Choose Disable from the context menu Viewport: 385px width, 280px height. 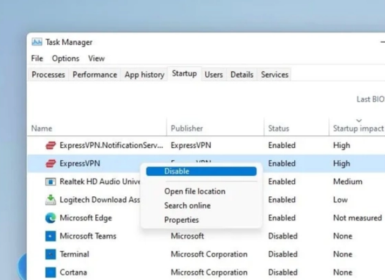202,171
